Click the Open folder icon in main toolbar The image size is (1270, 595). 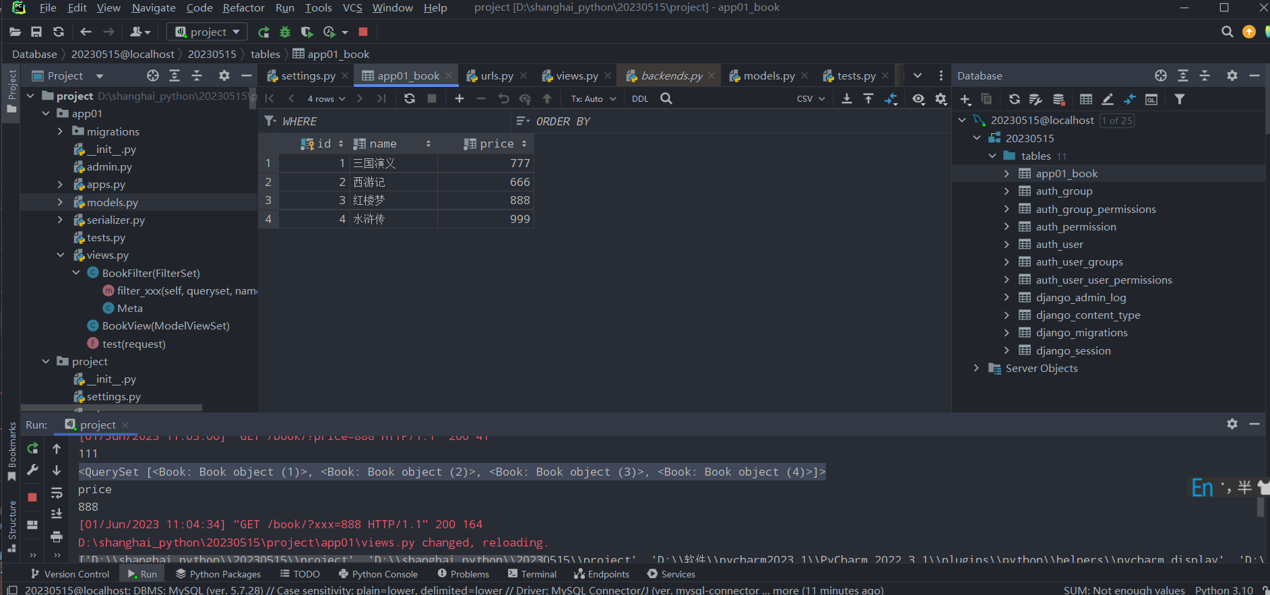[15, 32]
